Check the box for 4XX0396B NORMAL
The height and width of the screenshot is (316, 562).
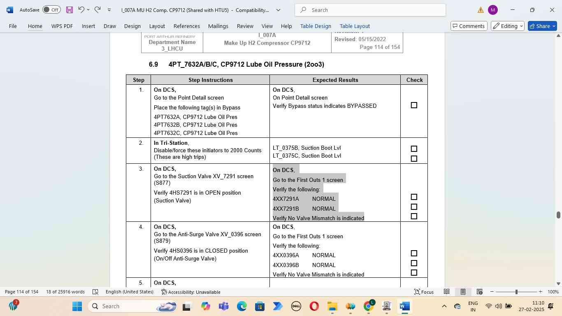pos(414,263)
